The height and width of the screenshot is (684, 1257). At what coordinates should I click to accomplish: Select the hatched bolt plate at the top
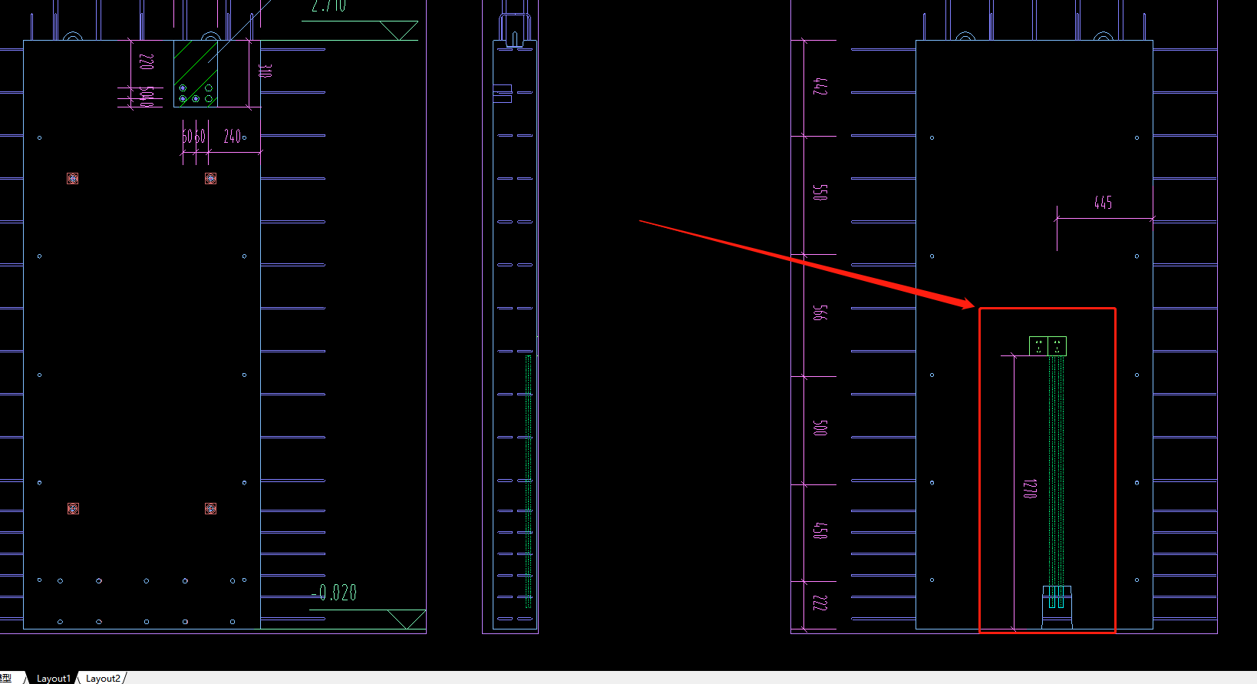(195, 74)
